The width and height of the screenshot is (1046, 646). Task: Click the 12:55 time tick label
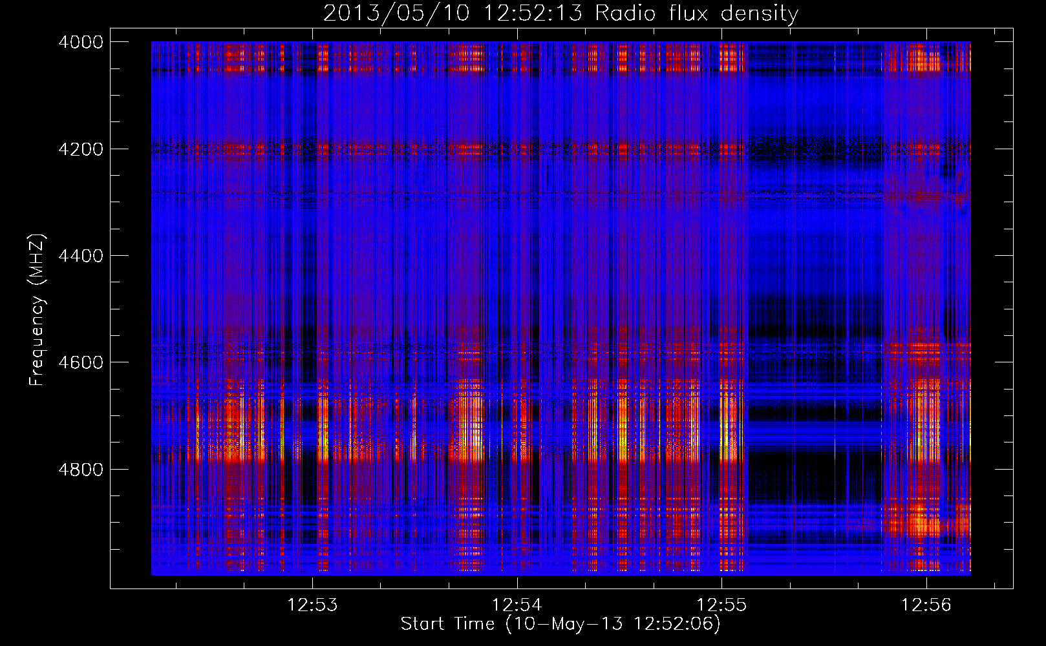(721, 605)
